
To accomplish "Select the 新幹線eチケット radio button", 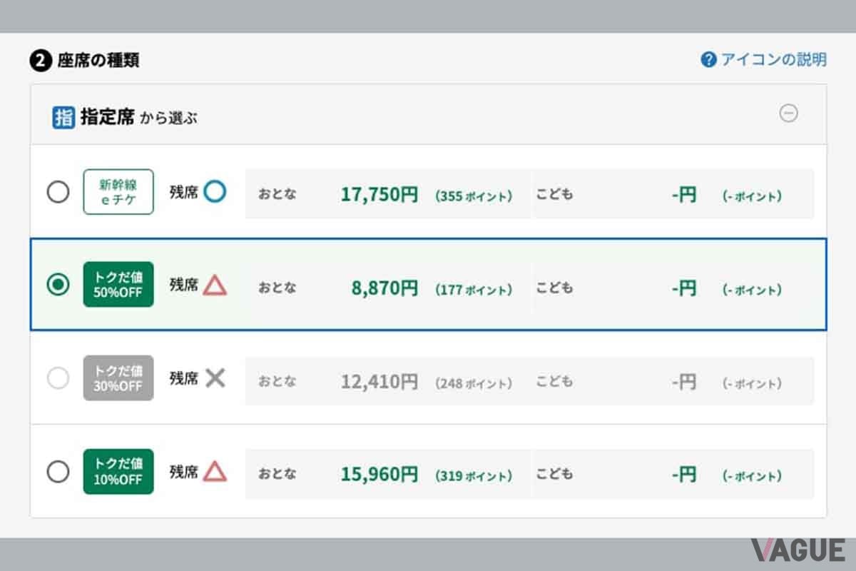I will click(58, 192).
